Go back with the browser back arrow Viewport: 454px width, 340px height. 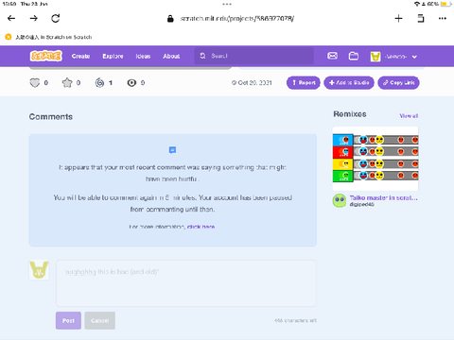(11, 18)
